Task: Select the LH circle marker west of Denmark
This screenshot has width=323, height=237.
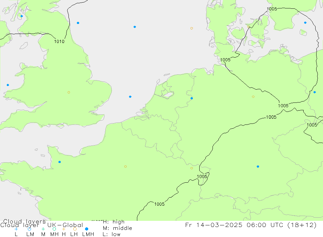Action: point(192,28)
